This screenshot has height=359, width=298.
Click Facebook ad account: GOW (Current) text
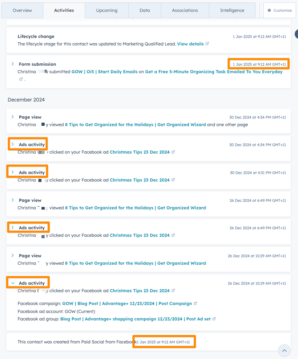(56, 311)
